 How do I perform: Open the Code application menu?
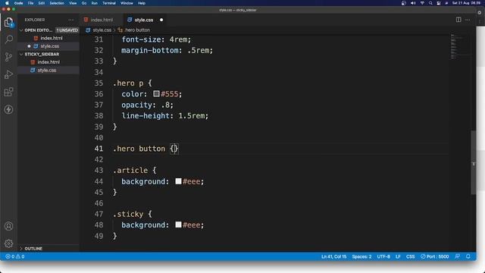pyautogui.click(x=18, y=3)
